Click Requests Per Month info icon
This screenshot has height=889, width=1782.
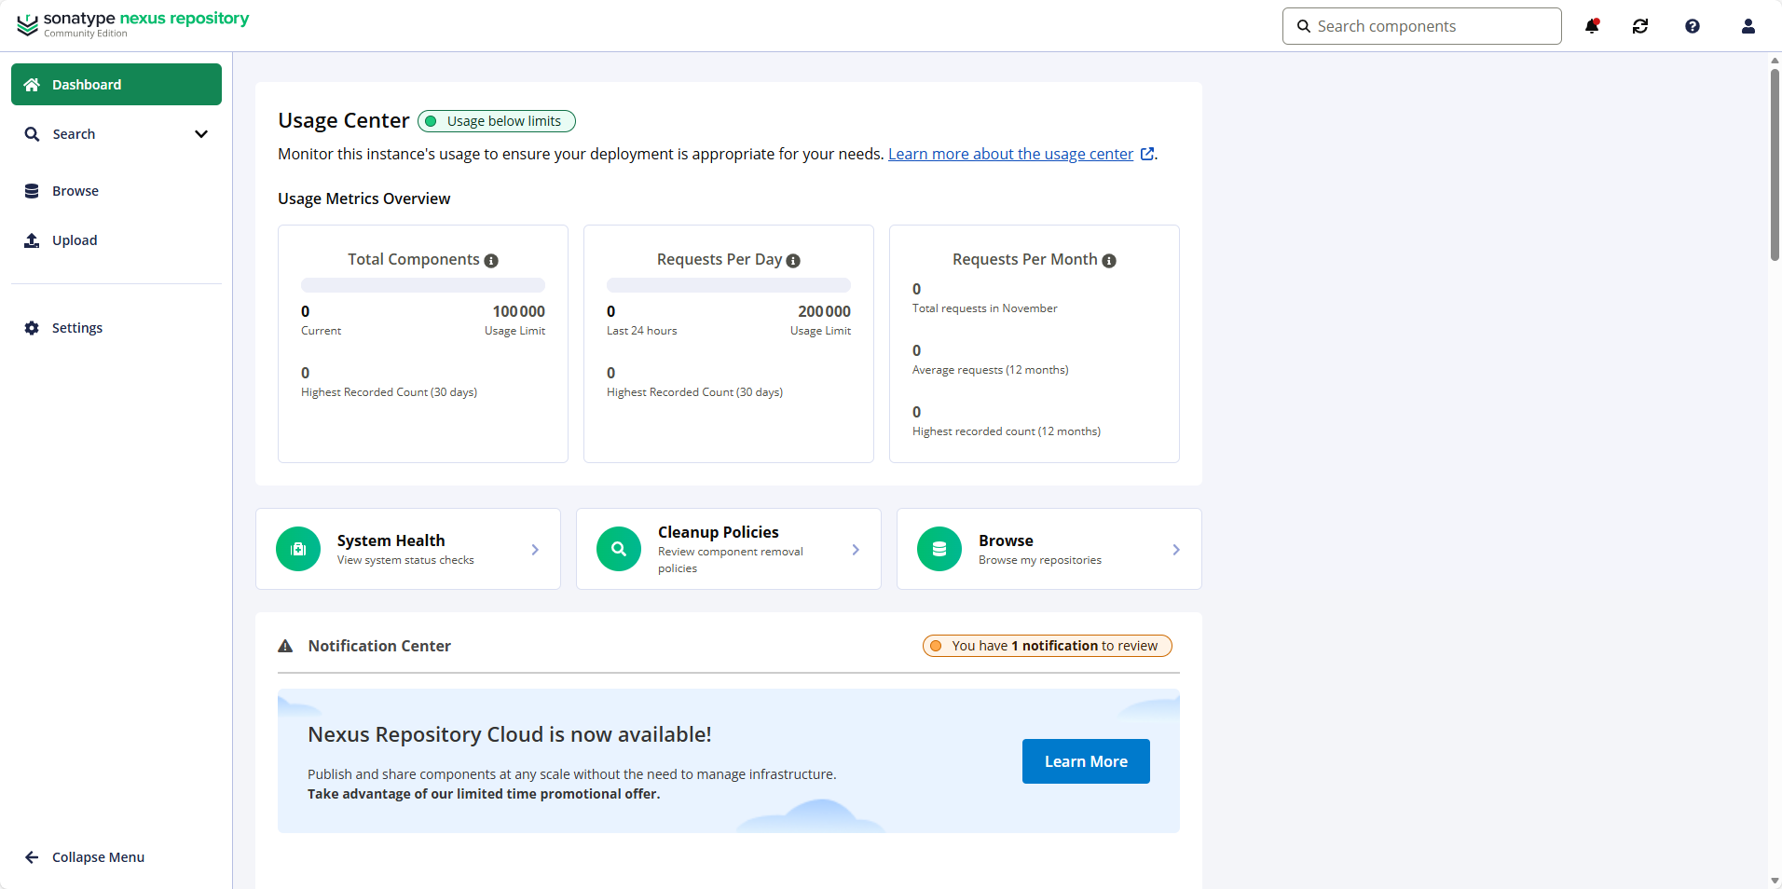(x=1109, y=261)
